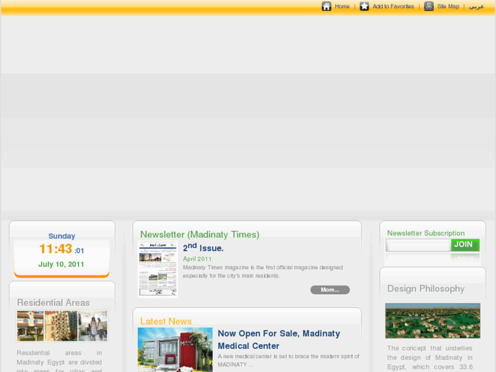Click the Medical Center building photo
This screenshot has width=496, height=372.
pos(175,349)
